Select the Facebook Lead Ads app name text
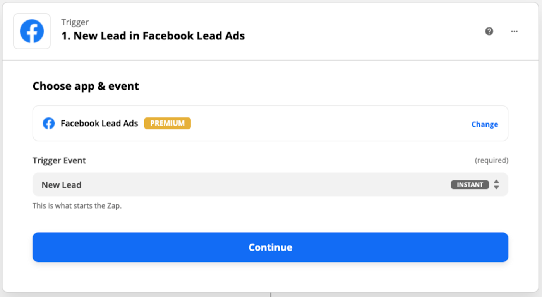This screenshot has width=542, height=297. (x=99, y=124)
